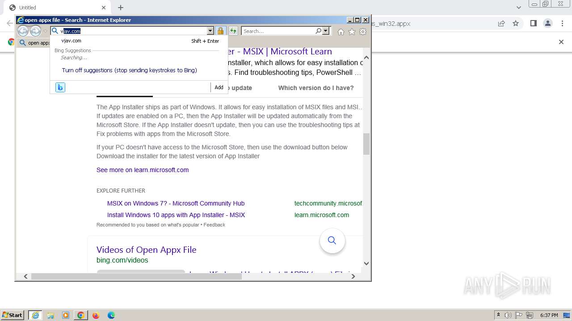
Task: Click the floating search magnifier button
Action: tap(332, 240)
